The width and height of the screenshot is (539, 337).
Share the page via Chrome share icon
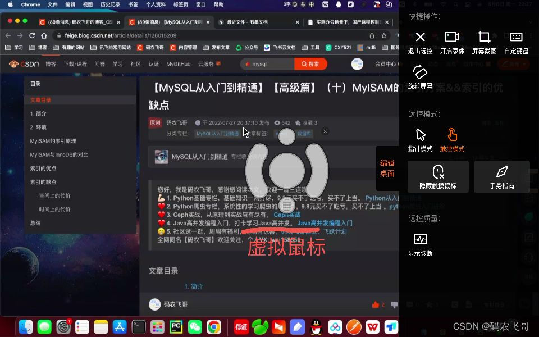372,35
